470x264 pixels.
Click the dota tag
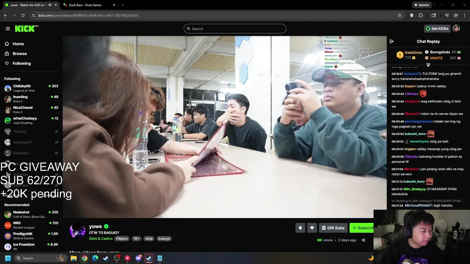tap(149, 239)
